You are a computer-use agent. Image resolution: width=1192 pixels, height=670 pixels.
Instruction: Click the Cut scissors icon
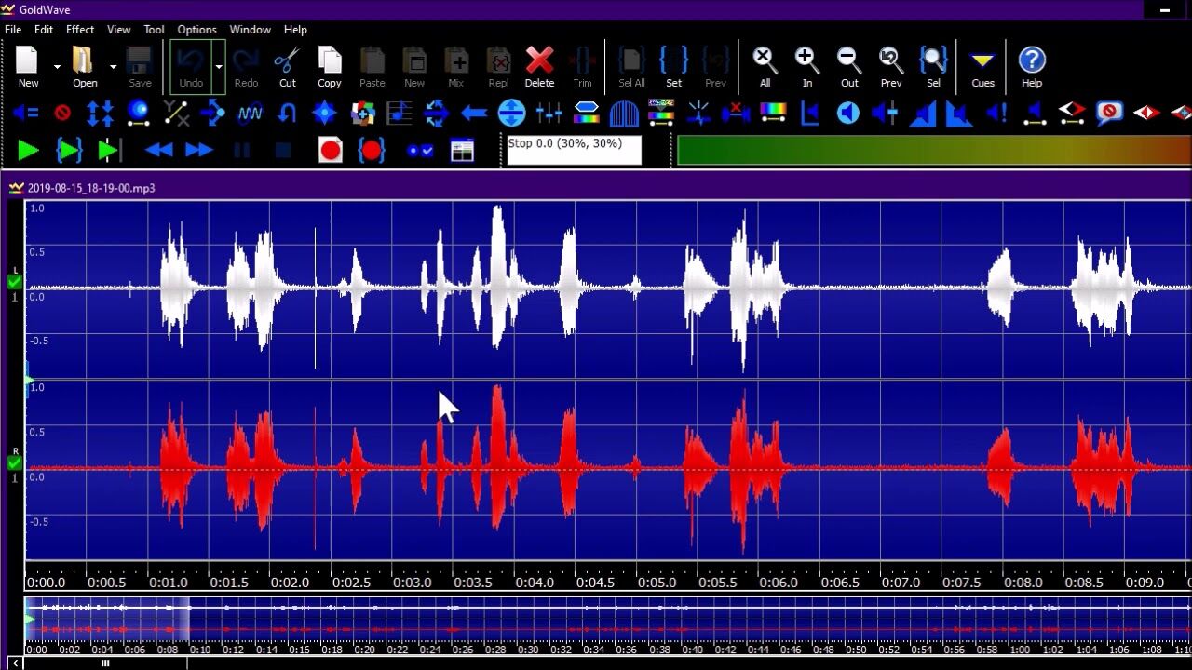287,67
